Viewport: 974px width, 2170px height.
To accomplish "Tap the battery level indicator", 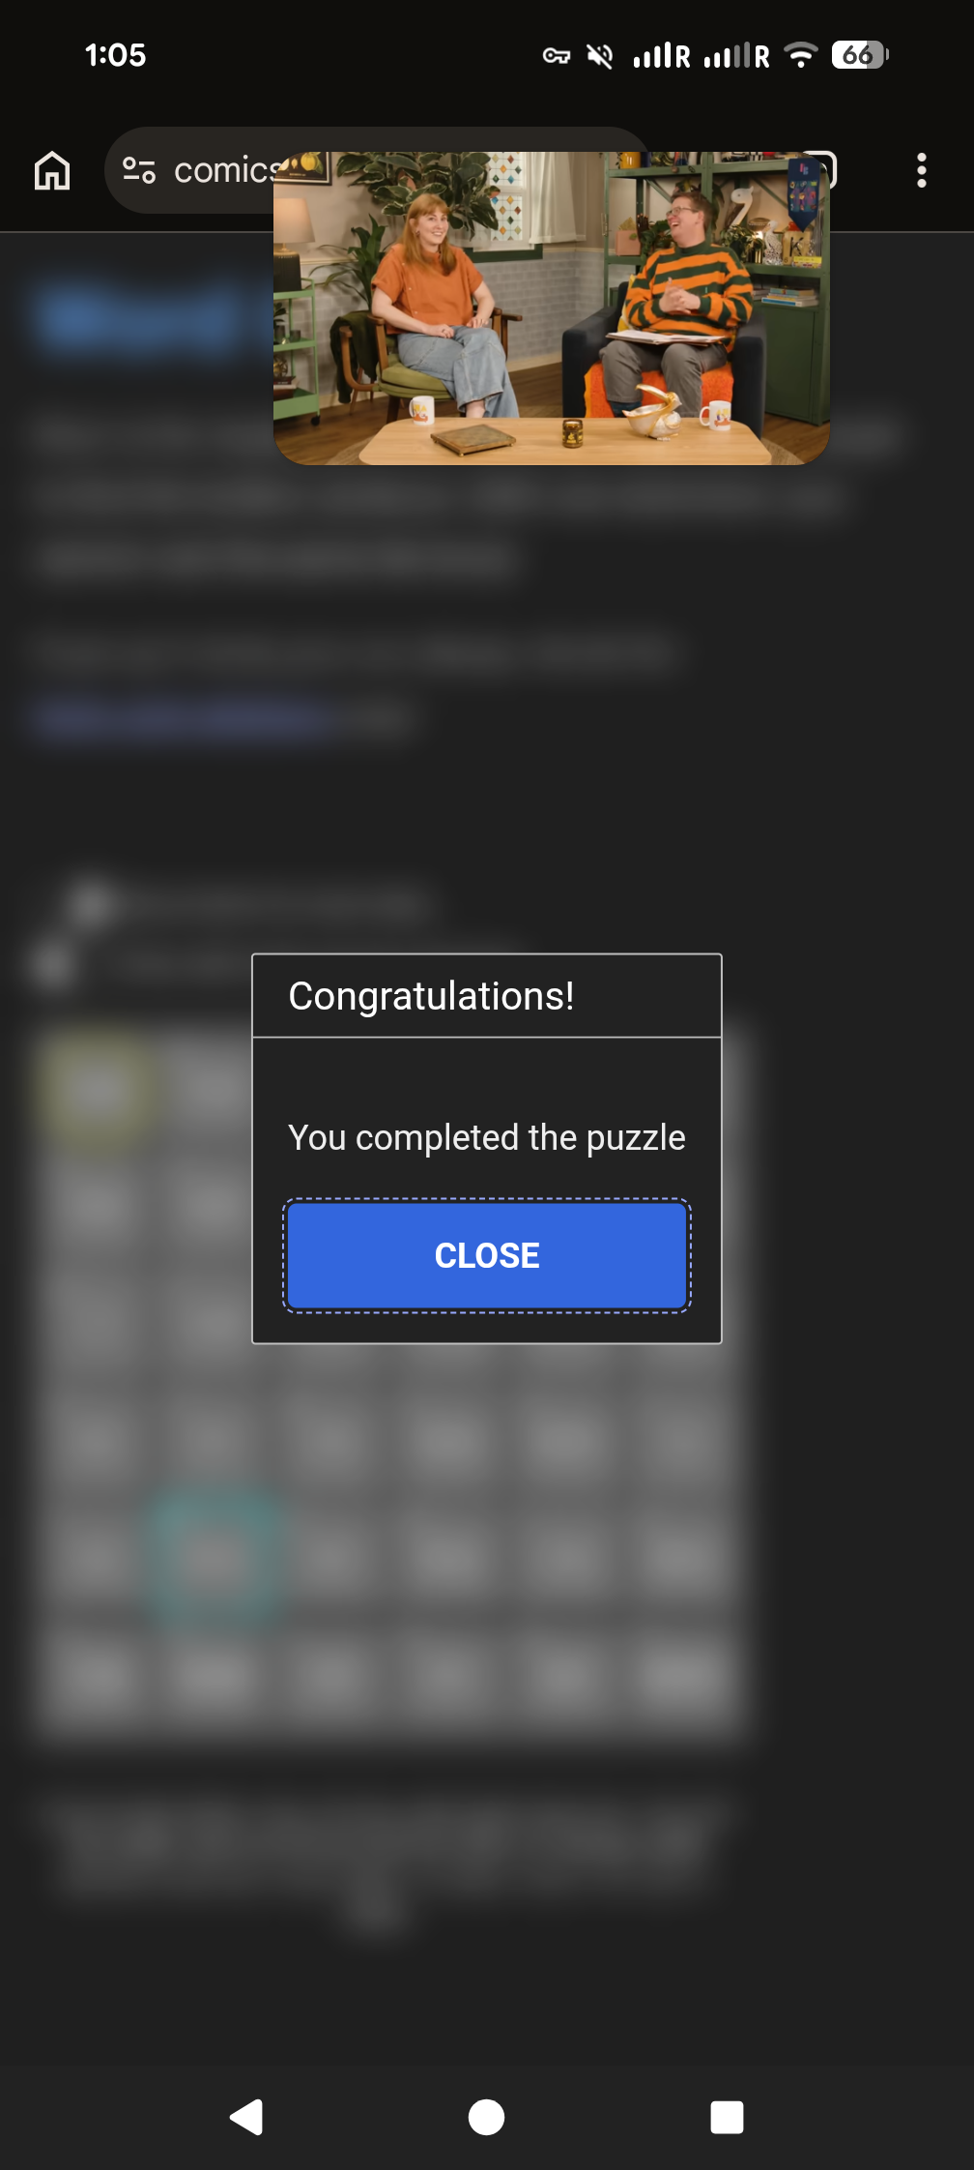I will (x=859, y=55).
